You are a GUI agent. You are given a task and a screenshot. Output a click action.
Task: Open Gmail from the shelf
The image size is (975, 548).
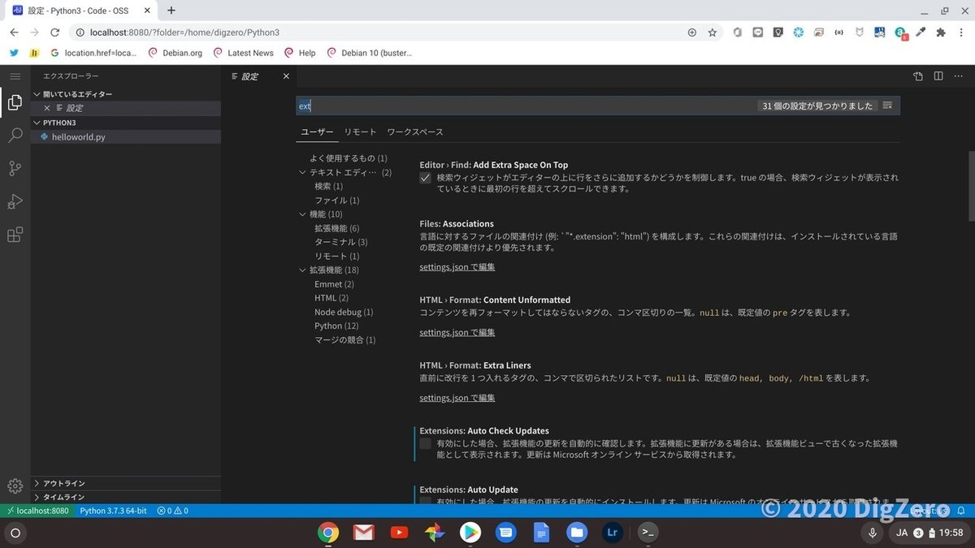pyautogui.click(x=363, y=533)
